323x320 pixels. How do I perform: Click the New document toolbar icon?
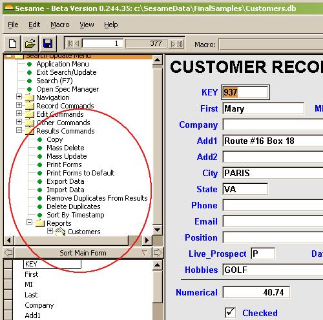(x=12, y=44)
